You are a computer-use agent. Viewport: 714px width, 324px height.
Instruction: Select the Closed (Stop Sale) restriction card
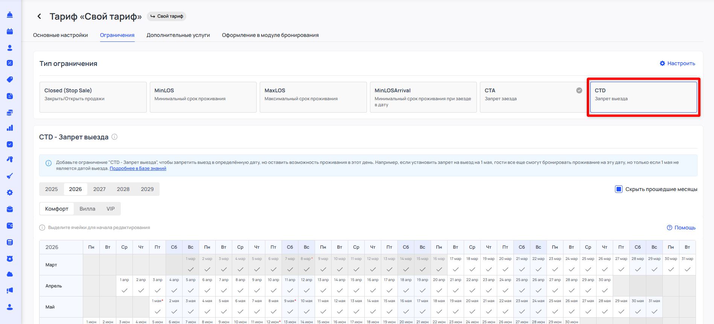pyautogui.click(x=93, y=97)
